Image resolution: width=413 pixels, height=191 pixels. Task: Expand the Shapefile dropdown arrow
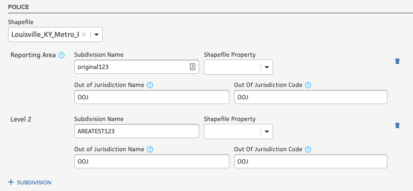click(96, 35)
